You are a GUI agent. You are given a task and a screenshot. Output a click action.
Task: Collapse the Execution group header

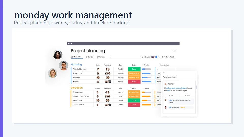tap(77, 88)
